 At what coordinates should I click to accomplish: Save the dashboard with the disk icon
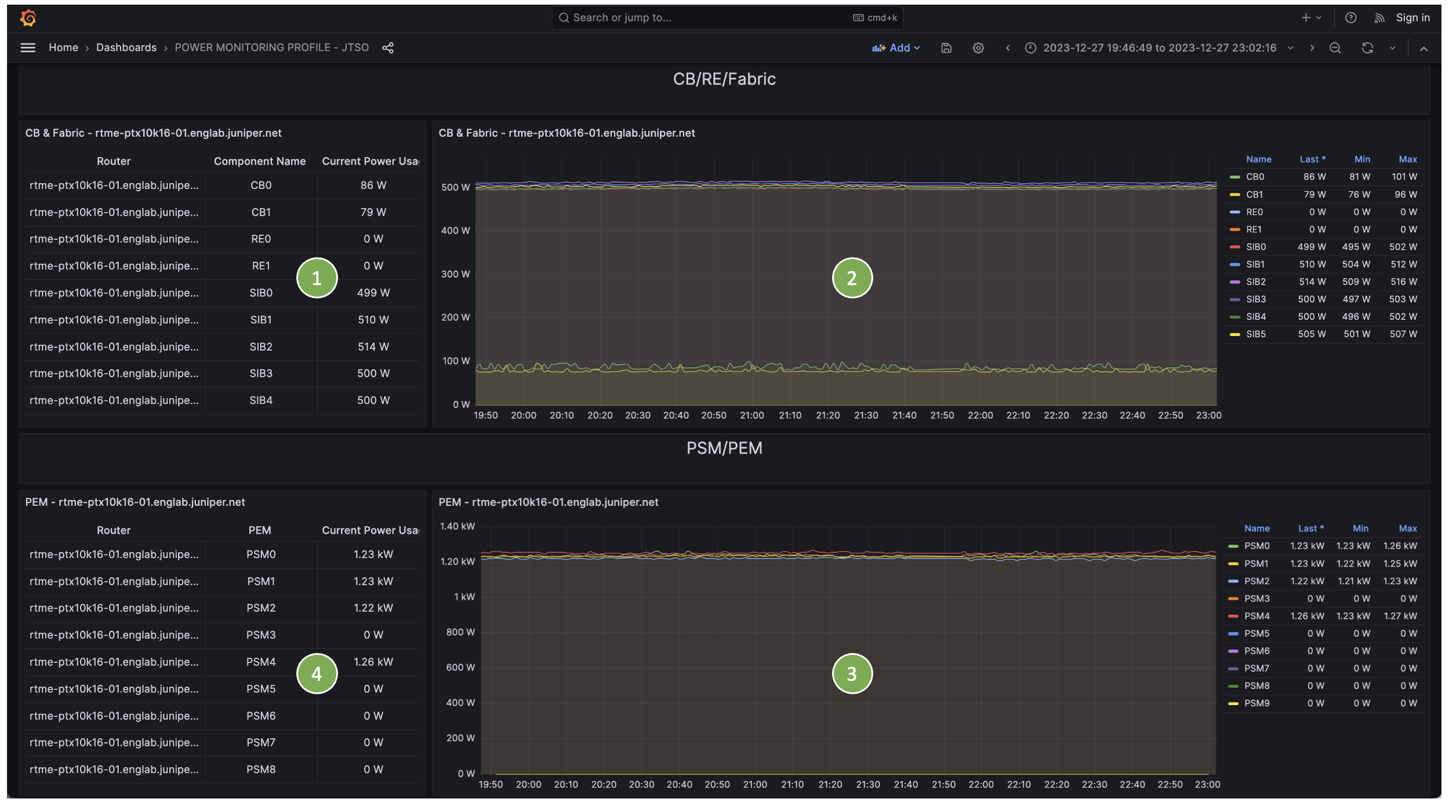pos(946,48)
